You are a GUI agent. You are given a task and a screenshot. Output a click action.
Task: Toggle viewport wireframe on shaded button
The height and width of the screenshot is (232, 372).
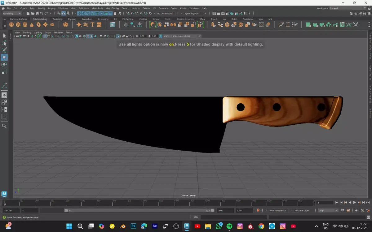(x=84, y=36)
